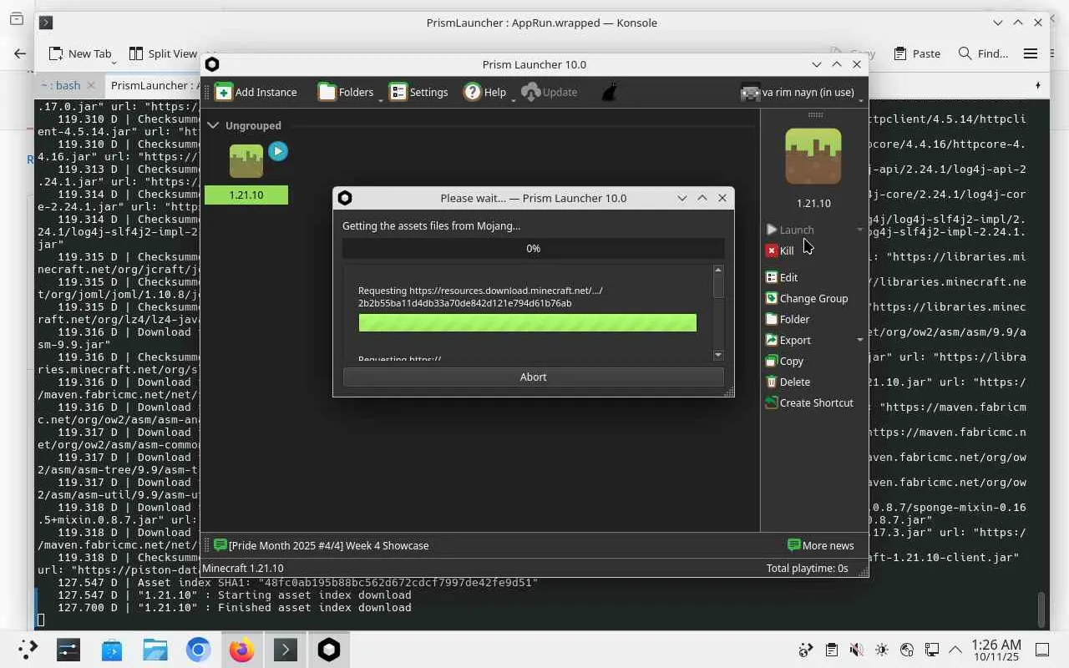Click the network tray icon
The width and height of the screenshot is (1069, 668).
tap(931, 650)
